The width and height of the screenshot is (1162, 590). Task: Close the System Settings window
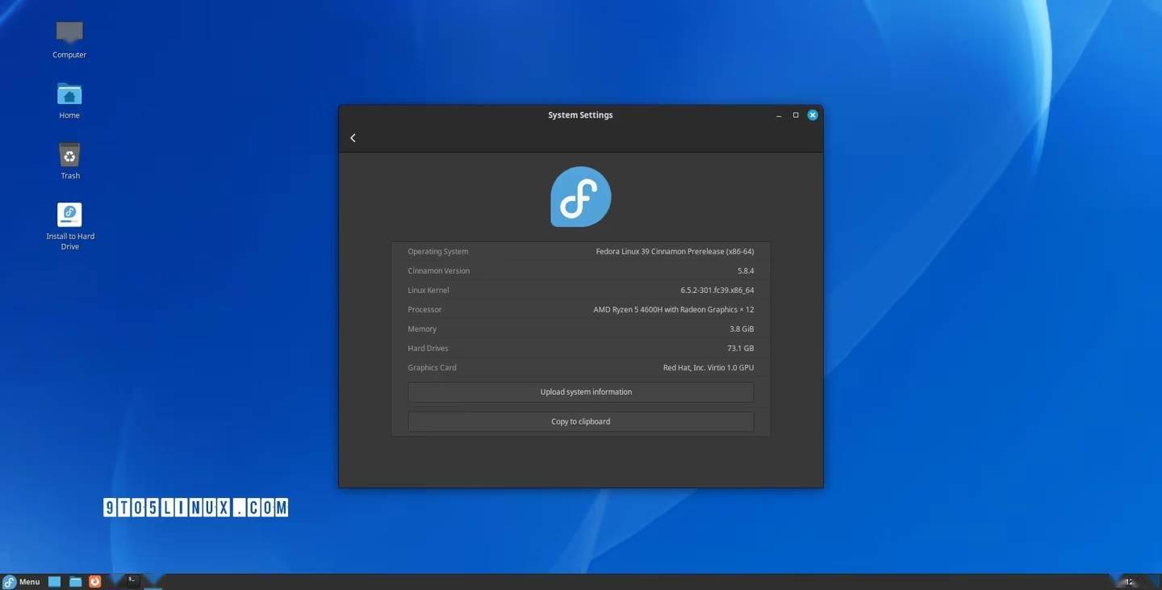pyautogui.click(x=813, y=115)
